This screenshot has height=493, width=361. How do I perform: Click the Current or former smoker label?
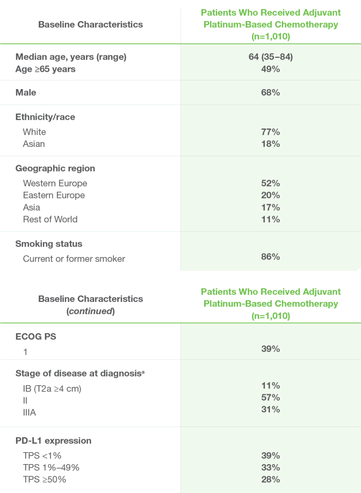(74, 259)
